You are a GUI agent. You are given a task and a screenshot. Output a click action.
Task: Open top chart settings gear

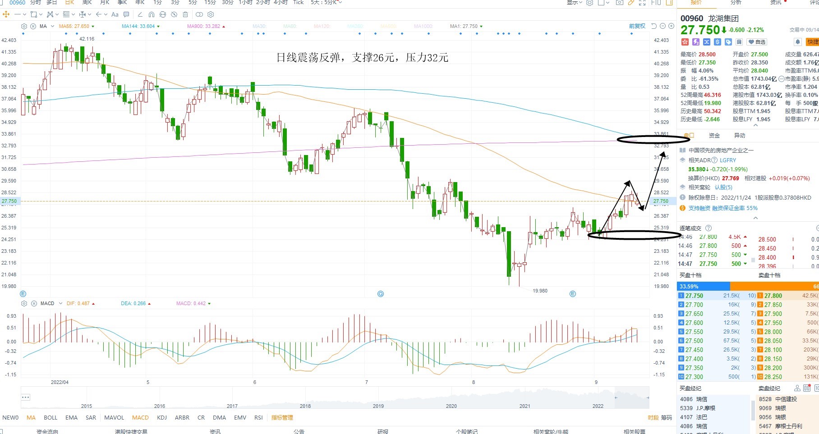(x=589, y=2)
